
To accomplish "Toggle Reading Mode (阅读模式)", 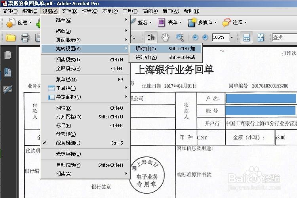I will click(x=86, y=60).
